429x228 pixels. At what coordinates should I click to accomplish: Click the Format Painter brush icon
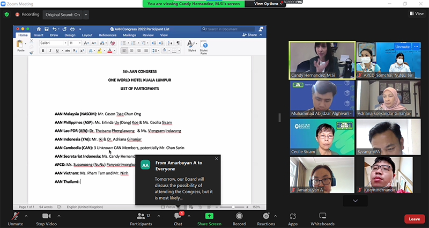click(x=32, y=52)
